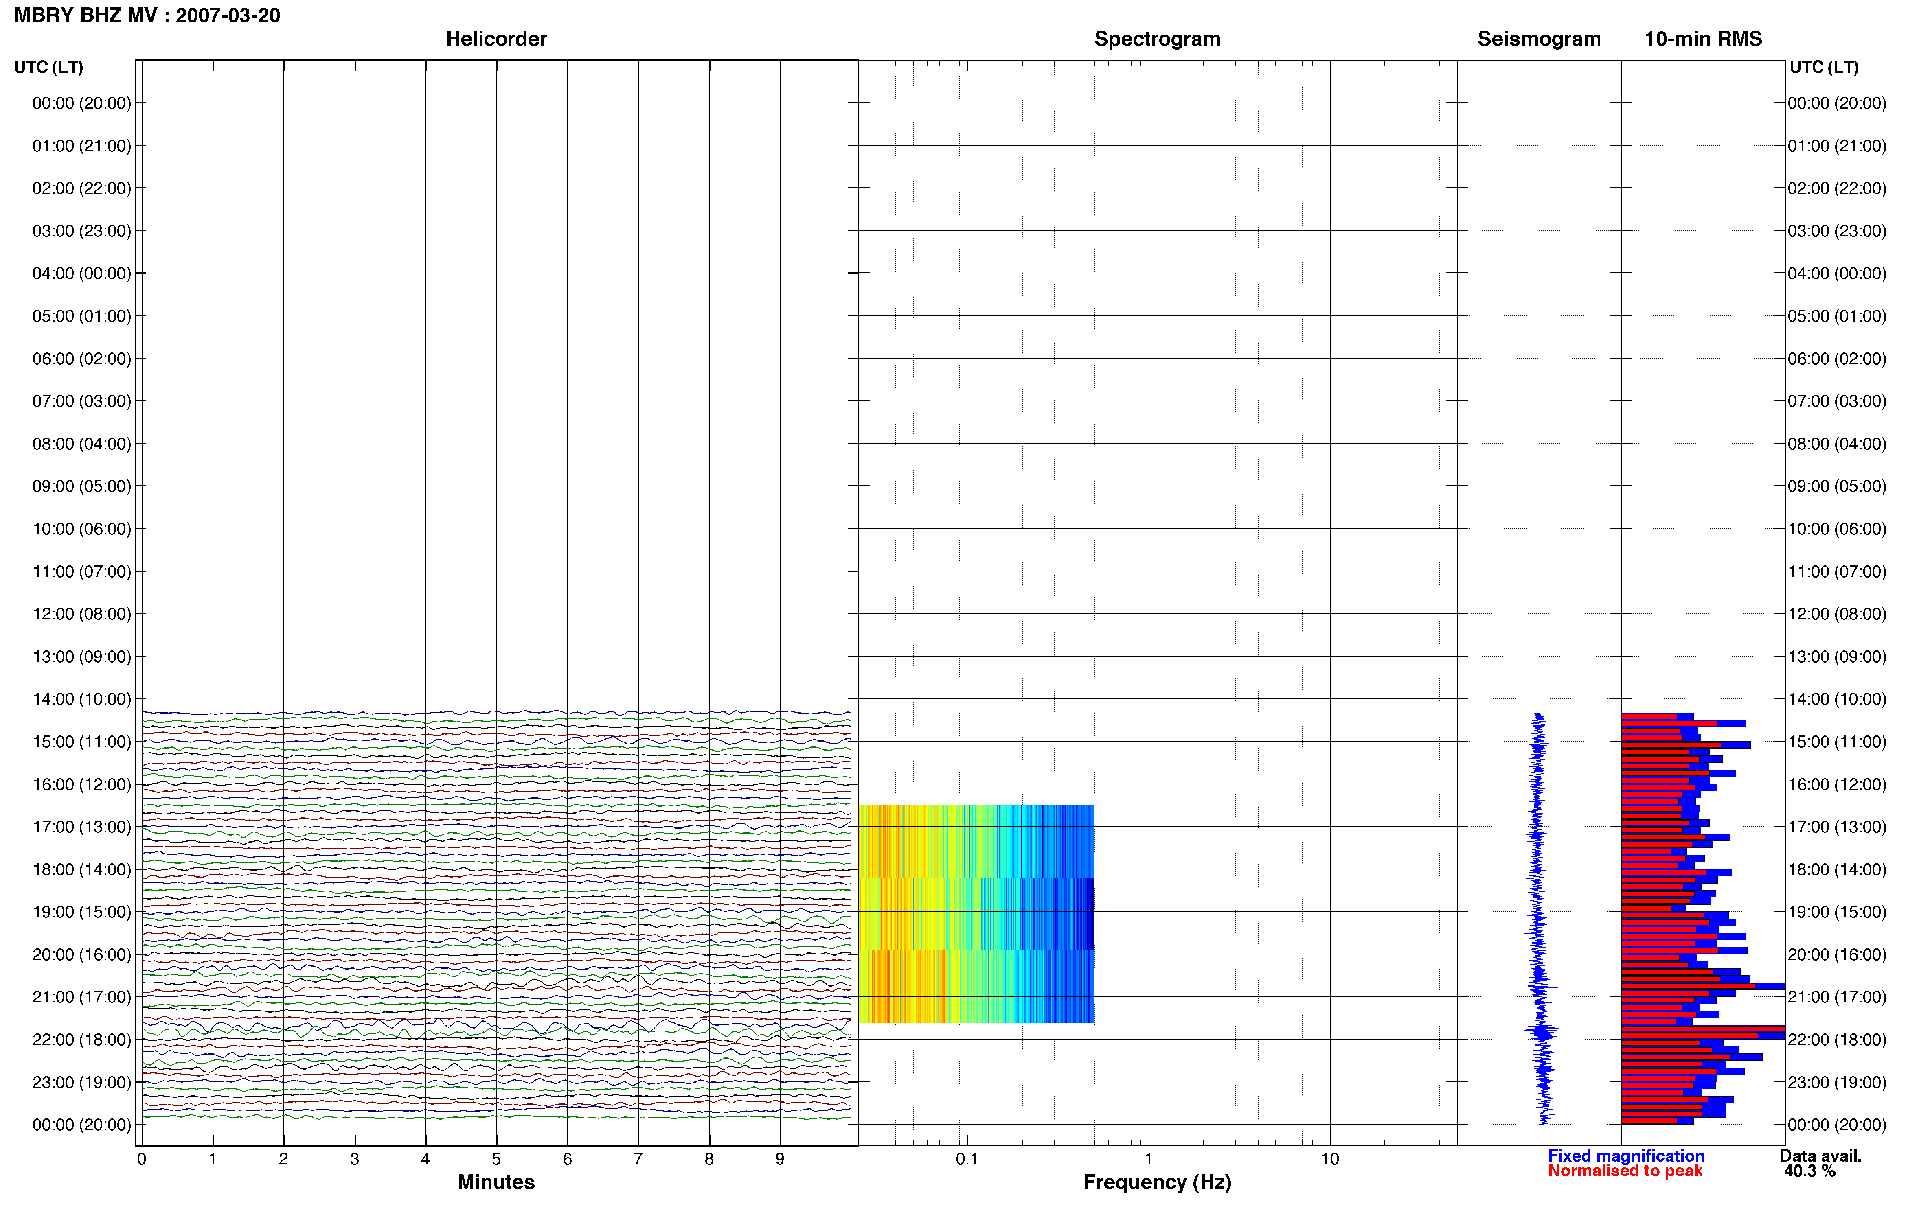Click the 'Spectrogram' panel heading
The width and height of the screenshot is (1930, 1206).
click(x=1157, y=39)
